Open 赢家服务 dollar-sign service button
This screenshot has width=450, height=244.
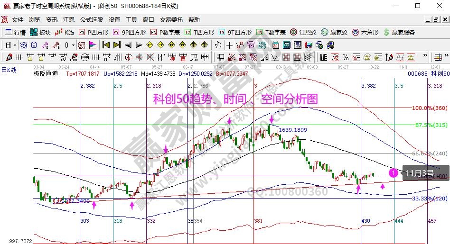[399, 32]
